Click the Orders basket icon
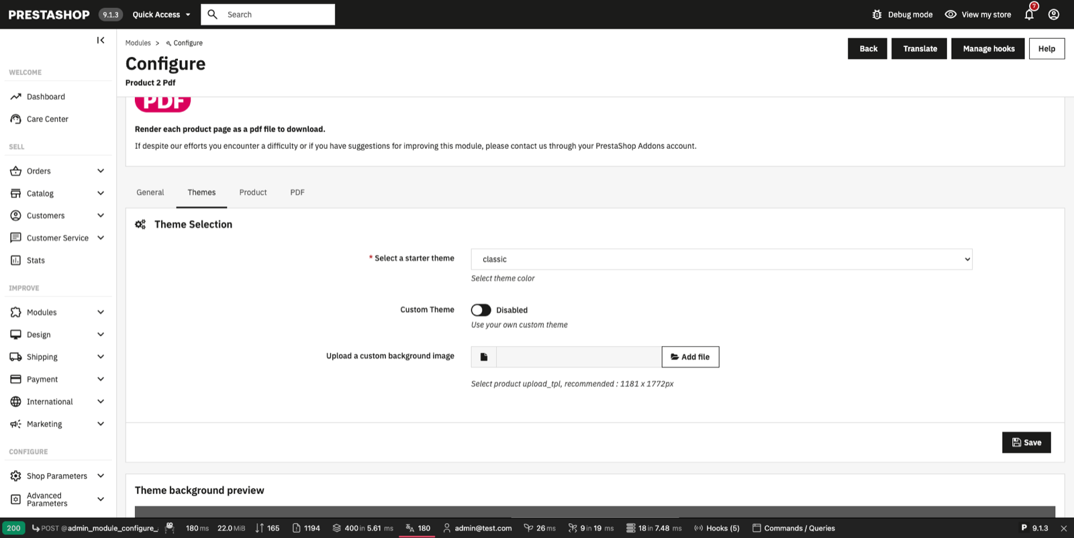This screenshot has width=1074, height=538. tap(15, 171)
